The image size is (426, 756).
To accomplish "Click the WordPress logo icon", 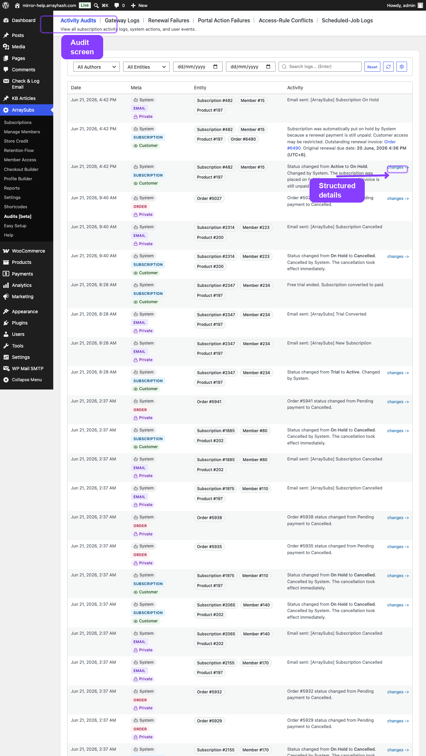I will (x=6, y=5).
